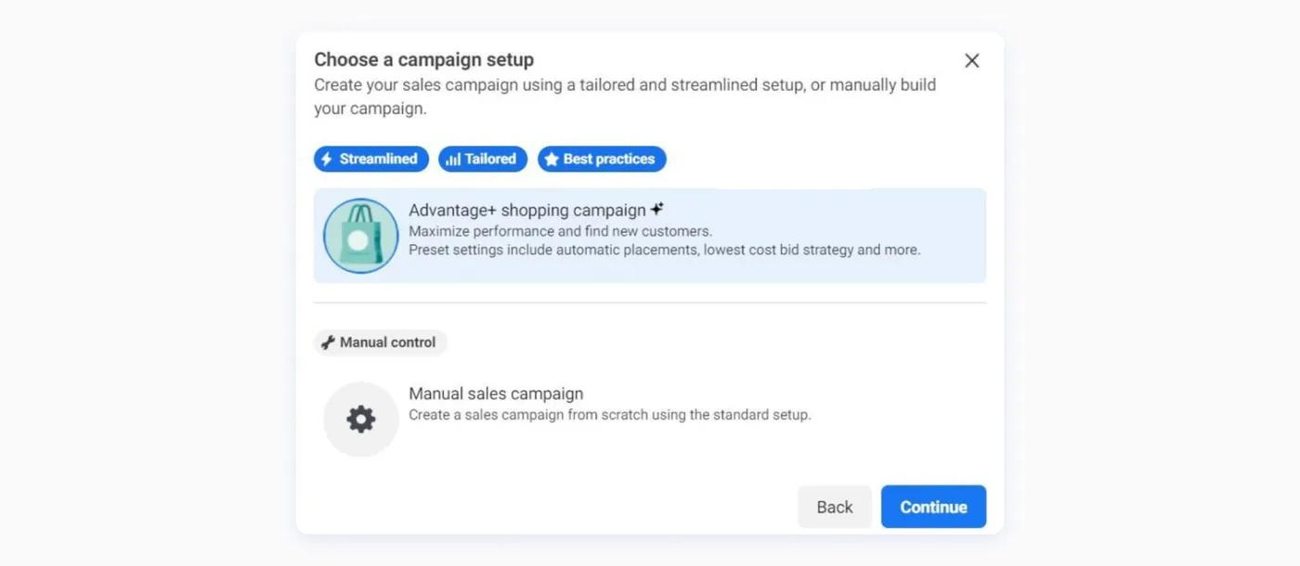Click the Manual control tag
The width and height of the screenshot is (1300, 566).
tap(380, 341)
